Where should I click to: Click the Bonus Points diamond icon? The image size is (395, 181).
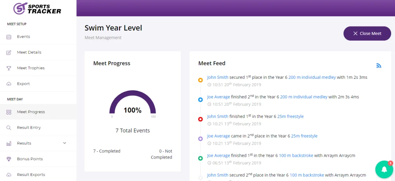click(9, 159)
